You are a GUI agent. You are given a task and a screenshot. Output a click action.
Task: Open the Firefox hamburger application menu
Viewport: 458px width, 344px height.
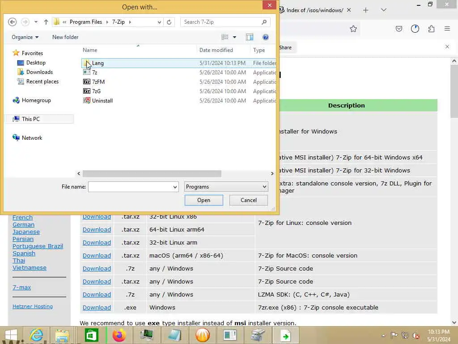(447, 29)
